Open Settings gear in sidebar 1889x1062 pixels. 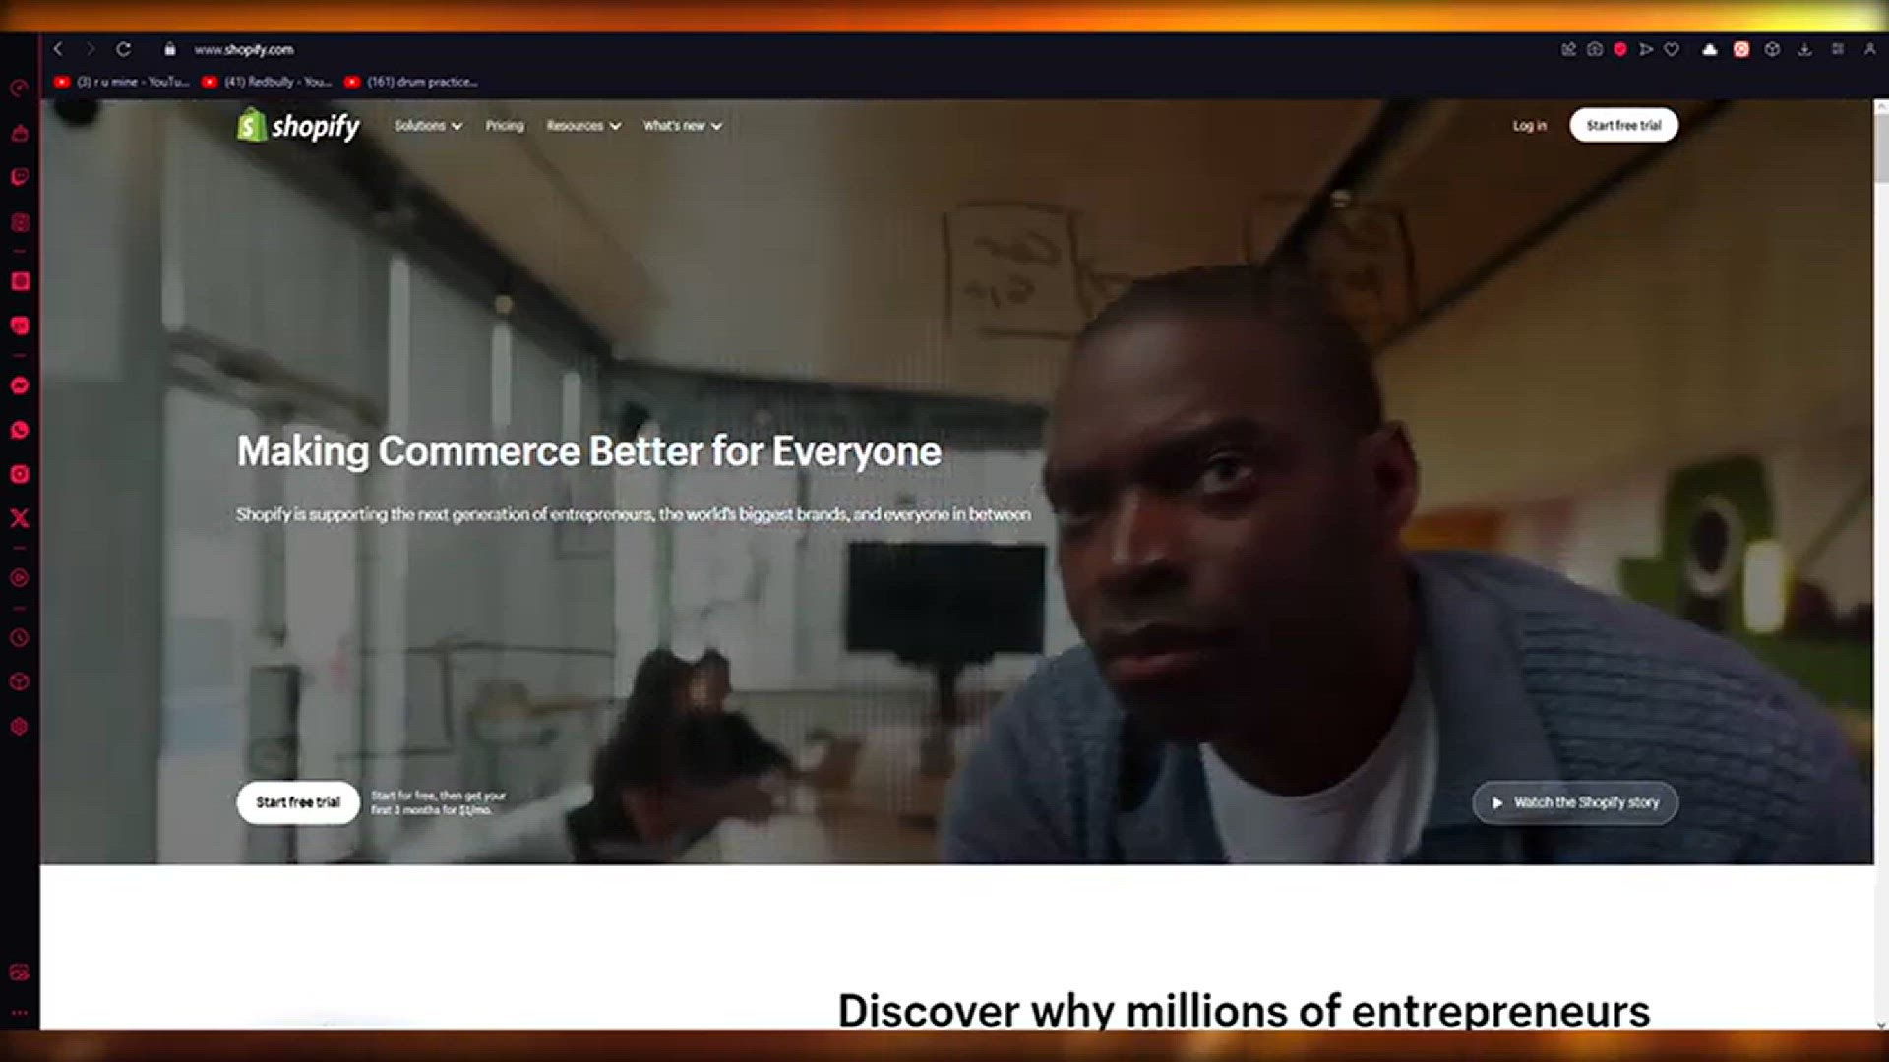[x=20, y=727]
